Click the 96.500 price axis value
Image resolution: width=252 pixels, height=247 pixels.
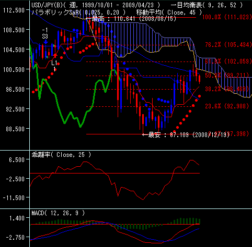point(15,89)
